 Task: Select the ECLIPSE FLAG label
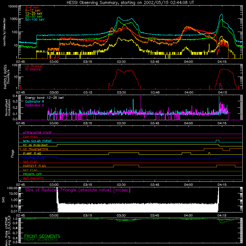coord(34,158)
